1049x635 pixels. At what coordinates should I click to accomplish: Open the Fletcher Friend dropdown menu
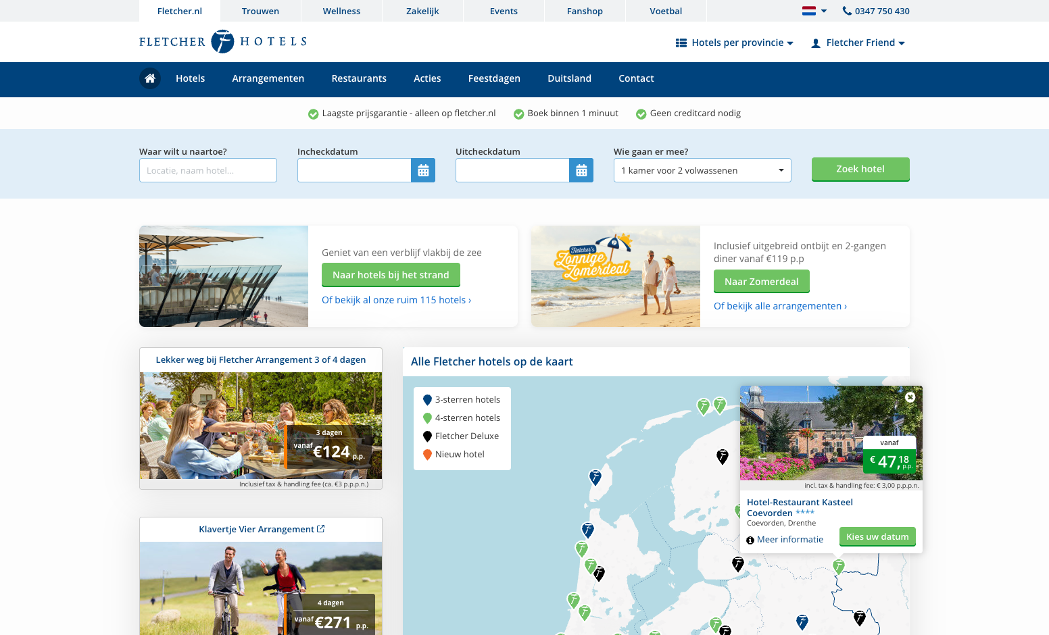pyautogui.click(x=858, y=43)
